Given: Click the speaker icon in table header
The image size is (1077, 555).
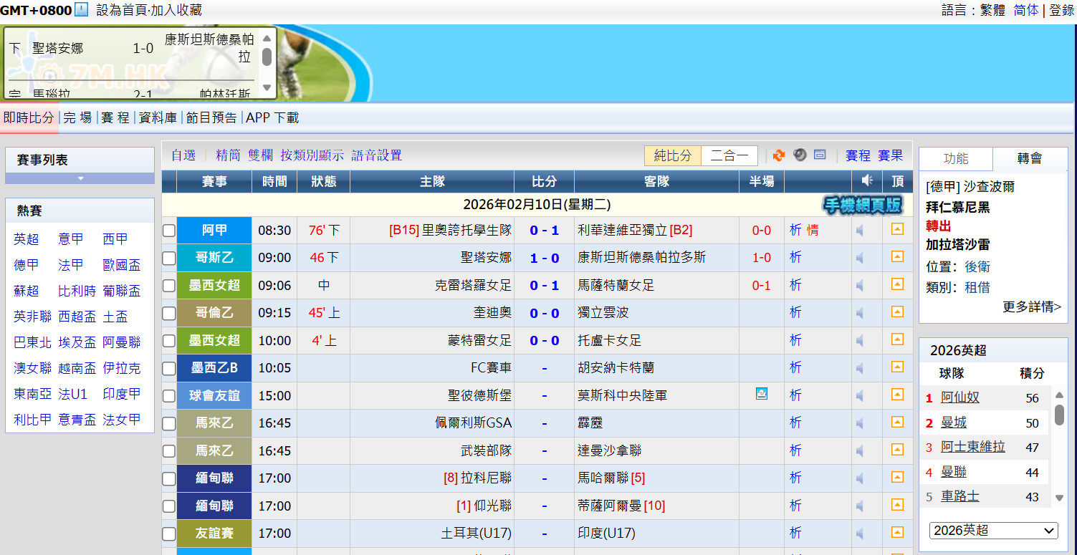Looking at the screenshot, I should pyautogui.click(x=867, y=180).
